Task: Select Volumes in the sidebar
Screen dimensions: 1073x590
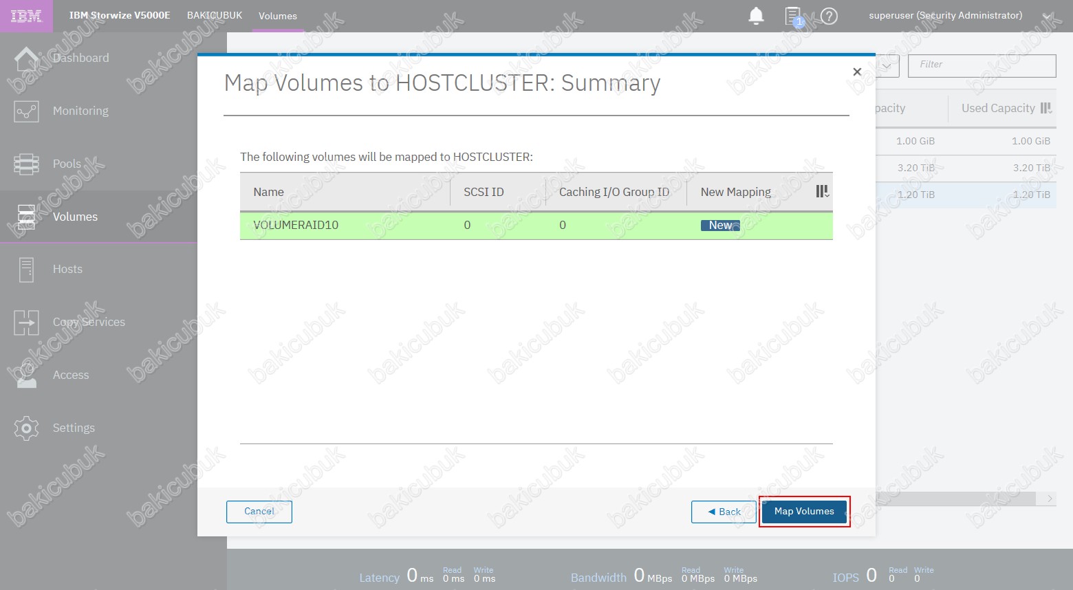Action: pyautogui.click(x=75, y=217)
